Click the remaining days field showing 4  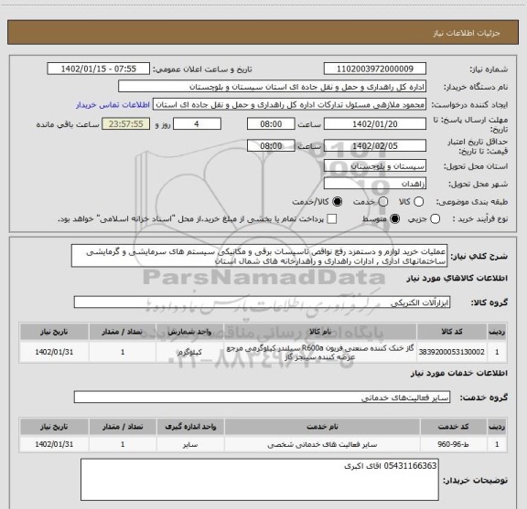click(x=197, y=124)
